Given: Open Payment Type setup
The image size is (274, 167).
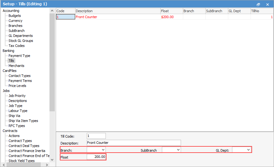Looking at the screenshot, I should (19, 56).
